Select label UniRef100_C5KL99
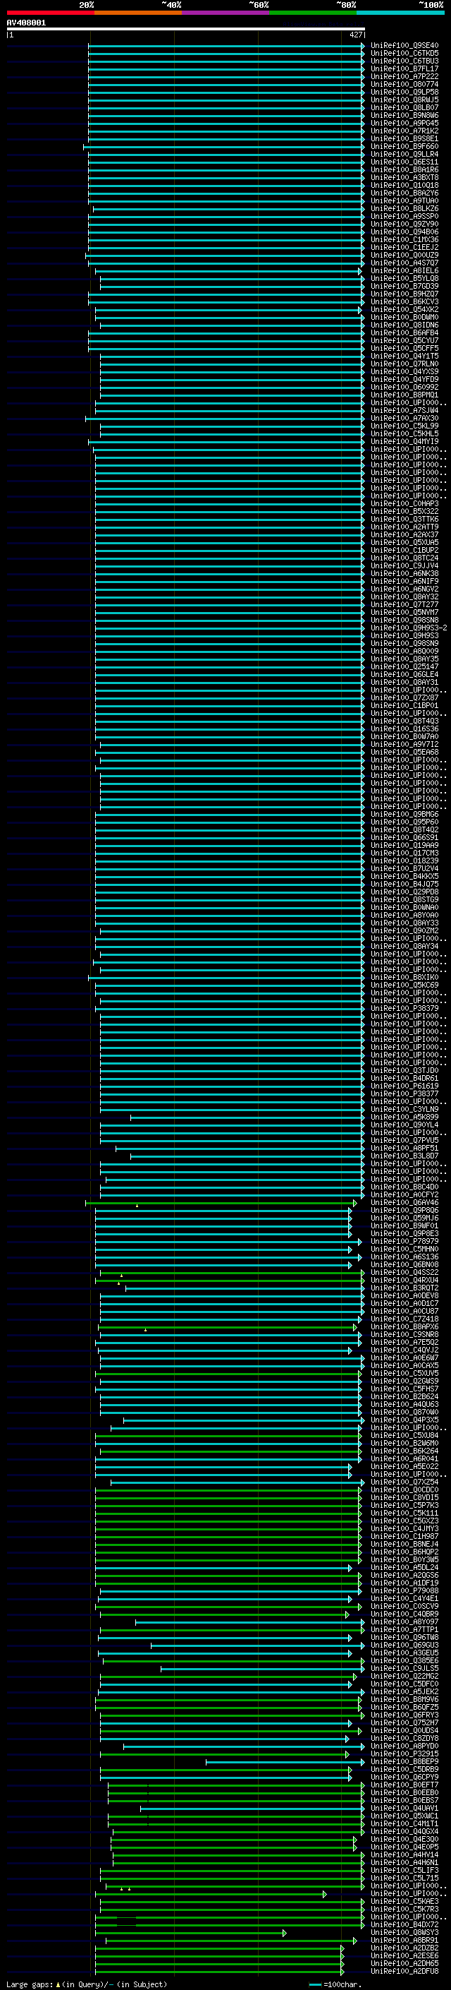 404,426
